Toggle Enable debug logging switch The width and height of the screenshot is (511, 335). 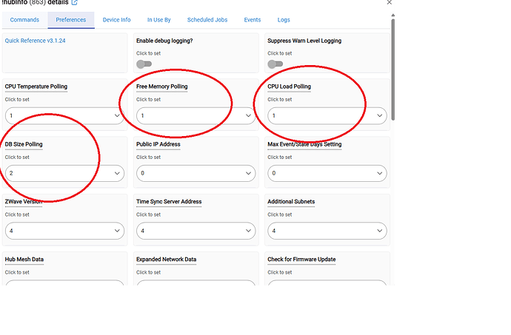(144, 64)
